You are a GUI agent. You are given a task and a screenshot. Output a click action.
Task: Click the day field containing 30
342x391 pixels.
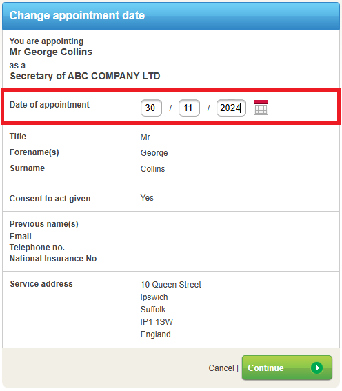pyautogui.click(x=151, y=108)
